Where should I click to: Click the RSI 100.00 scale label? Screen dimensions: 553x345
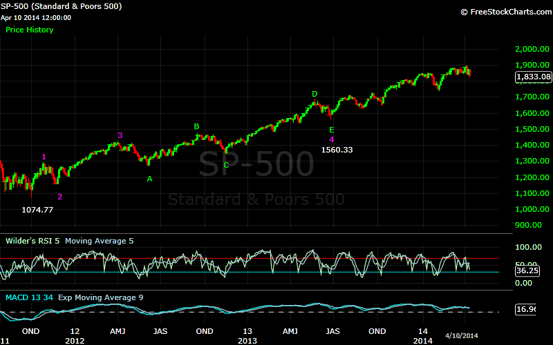(528, 247)
